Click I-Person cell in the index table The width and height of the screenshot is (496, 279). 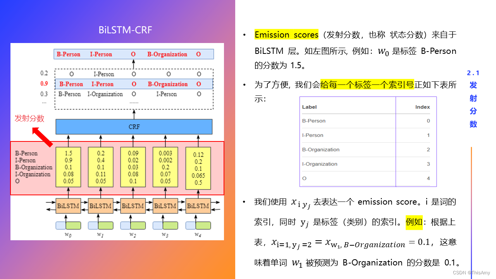coord(313,135)
